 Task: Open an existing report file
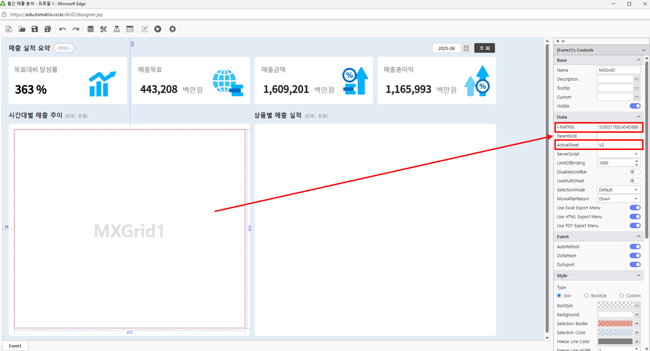click(x=22, y=29)
